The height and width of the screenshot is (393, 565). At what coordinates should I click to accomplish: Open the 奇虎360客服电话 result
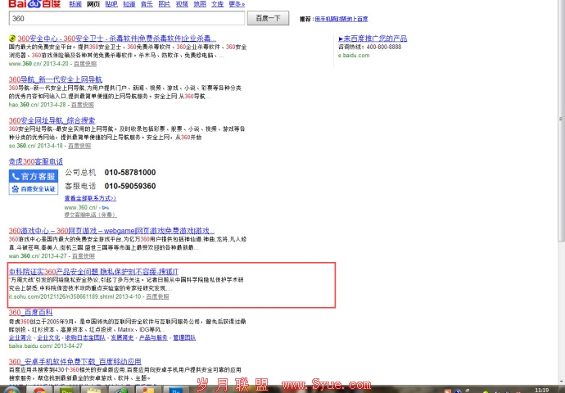point(36,161)
